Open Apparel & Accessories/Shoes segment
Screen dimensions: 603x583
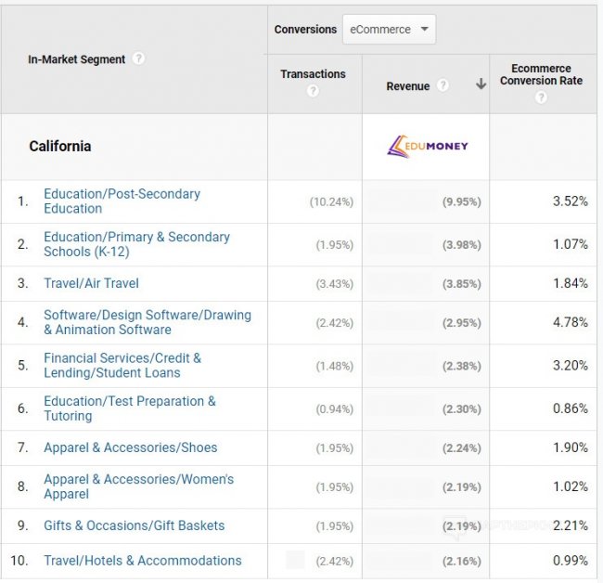[x=130, y=447]
